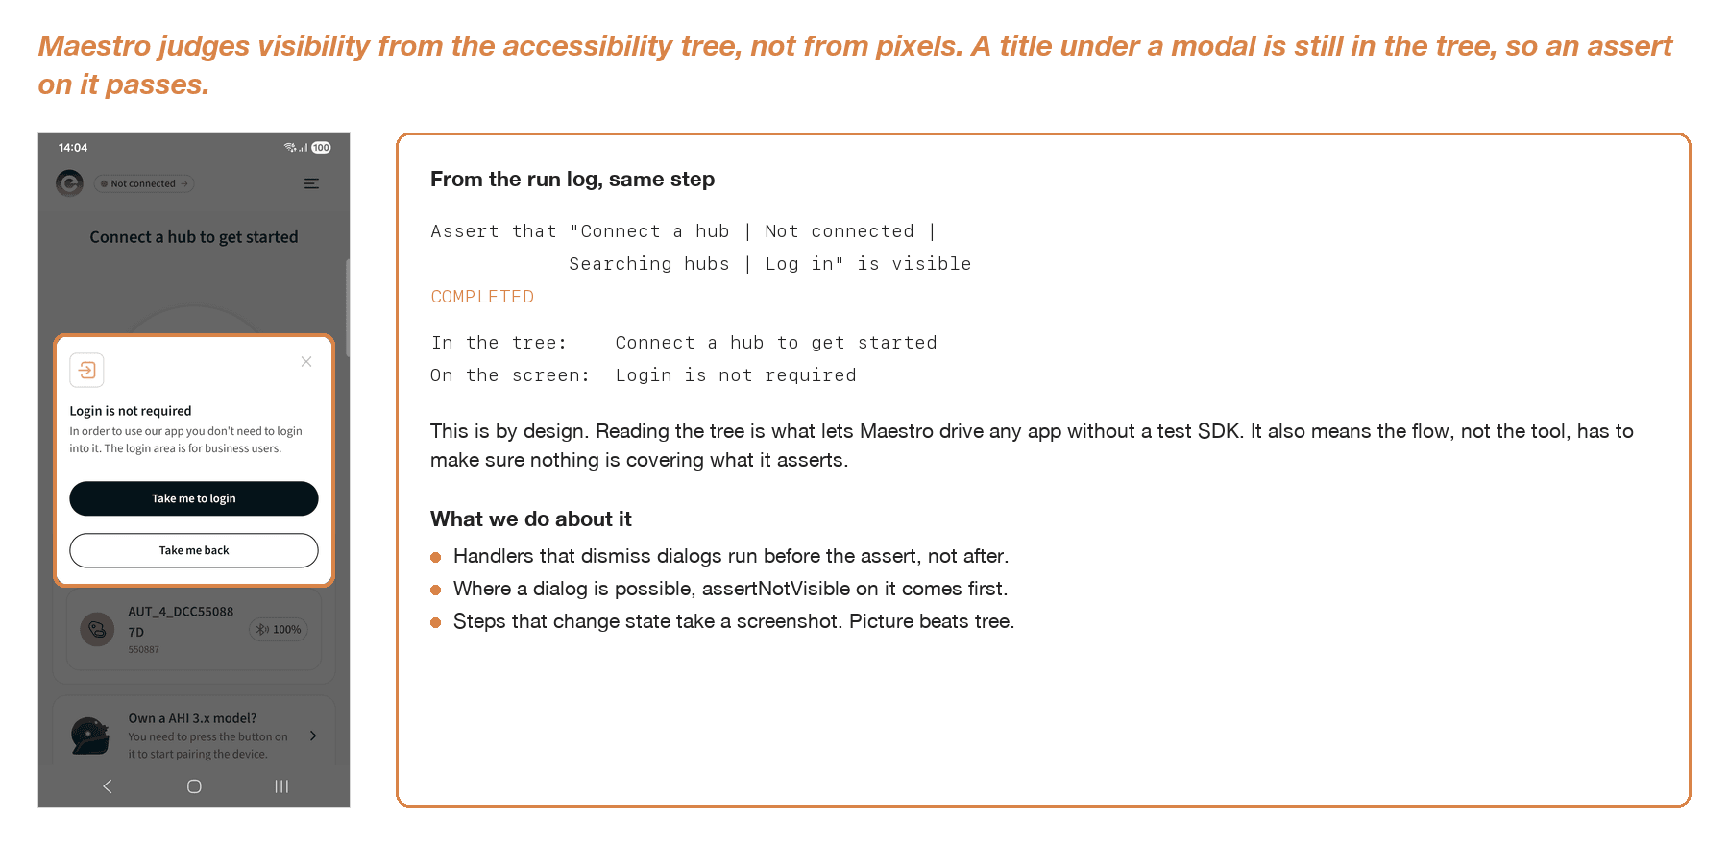Tap the Wi-Fi signal status icon
1729x845 pixels.
tap(290, 148)
